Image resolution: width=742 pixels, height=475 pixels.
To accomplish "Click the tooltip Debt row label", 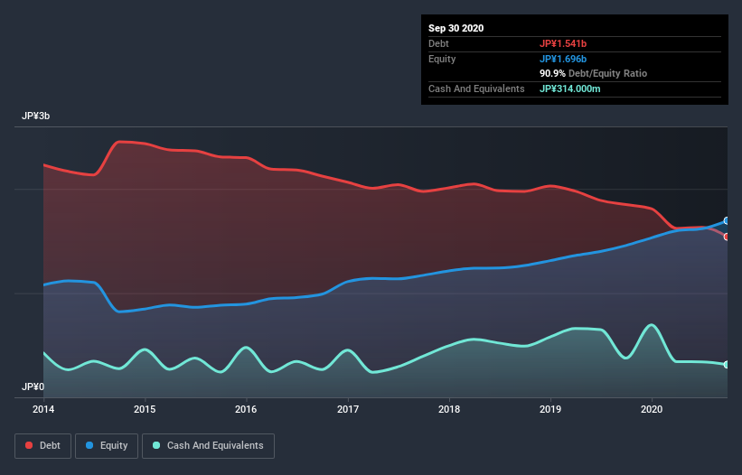I will (438, 44).
